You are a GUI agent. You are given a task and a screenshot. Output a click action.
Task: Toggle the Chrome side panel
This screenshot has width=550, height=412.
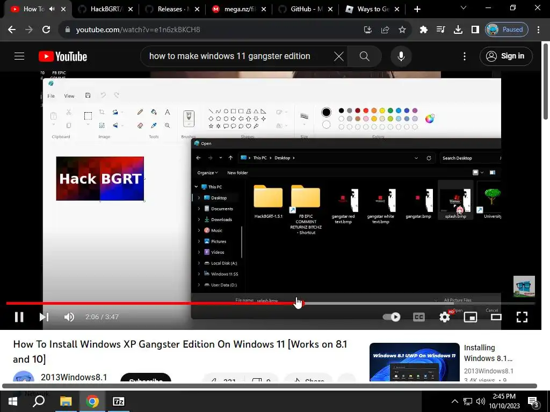tap(475, 30)
